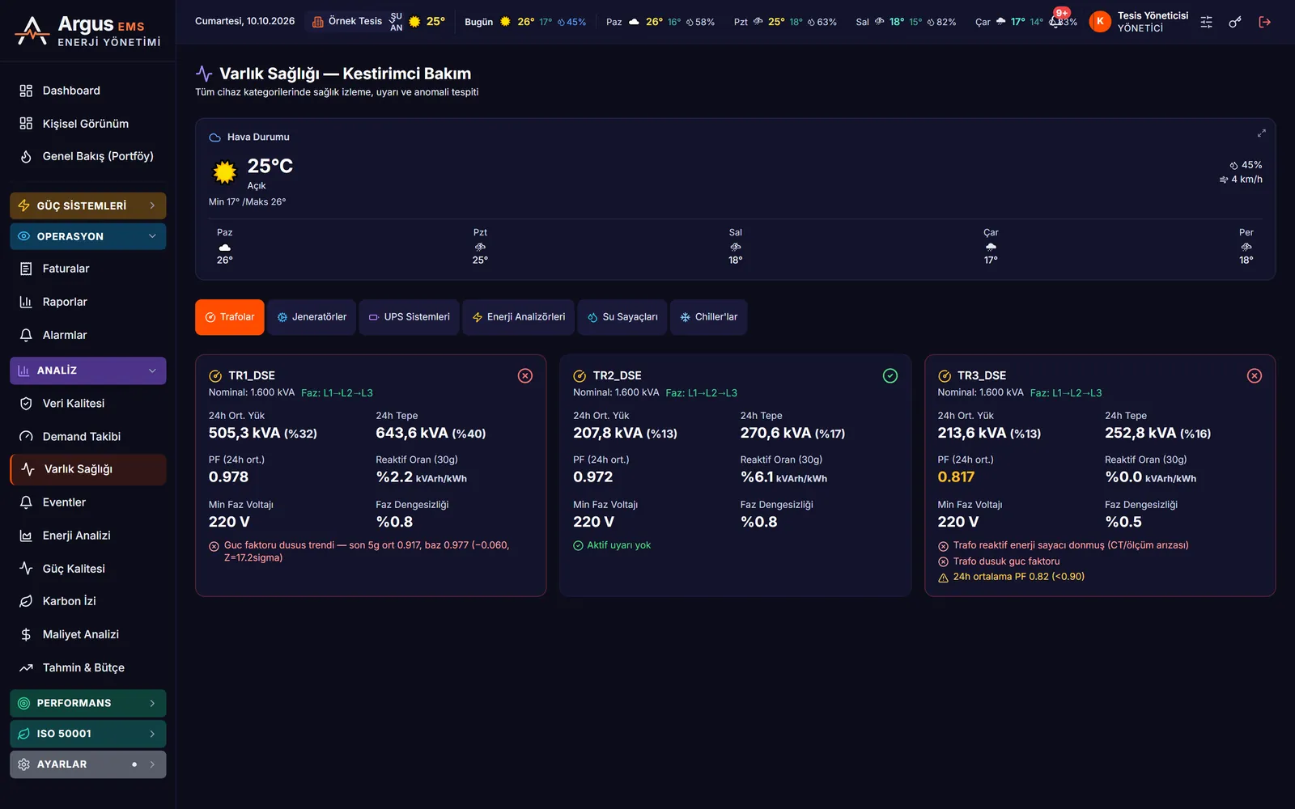Collapse the ANALİZ section
1295x809 pixels.
pyautogui.click(x=88, y=371)
